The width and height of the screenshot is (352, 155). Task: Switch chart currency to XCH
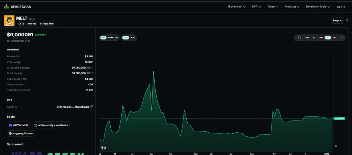(x=133, y=38)
